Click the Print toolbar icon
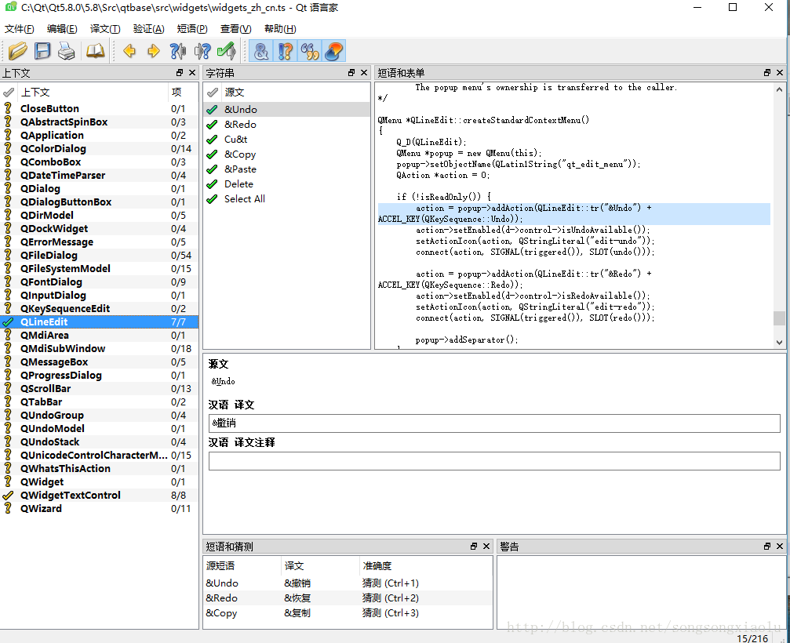 (67, 51)
